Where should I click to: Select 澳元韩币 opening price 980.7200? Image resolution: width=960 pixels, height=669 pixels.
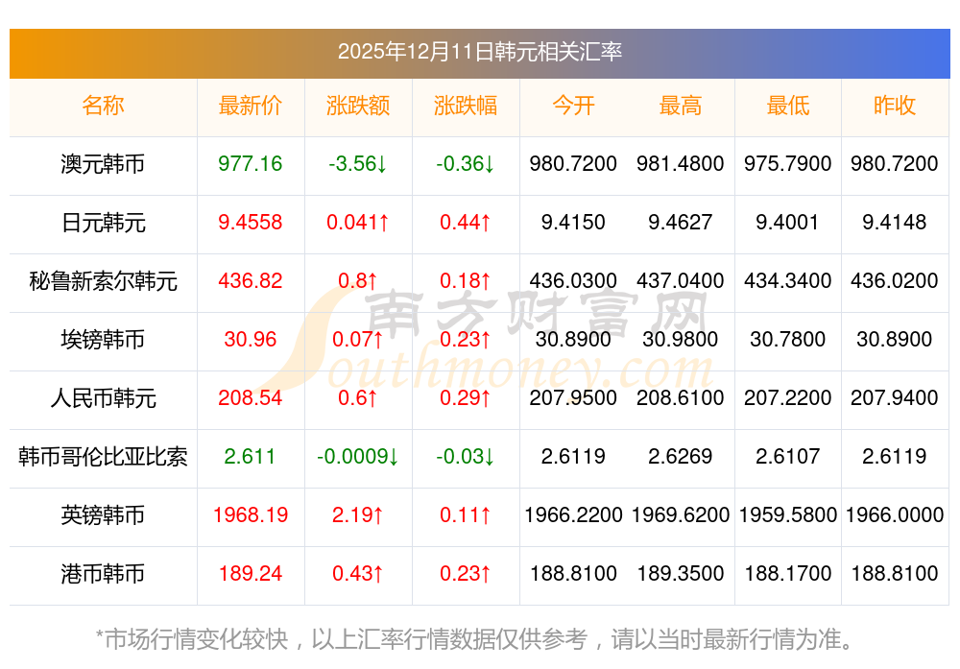tap(573, 164)
